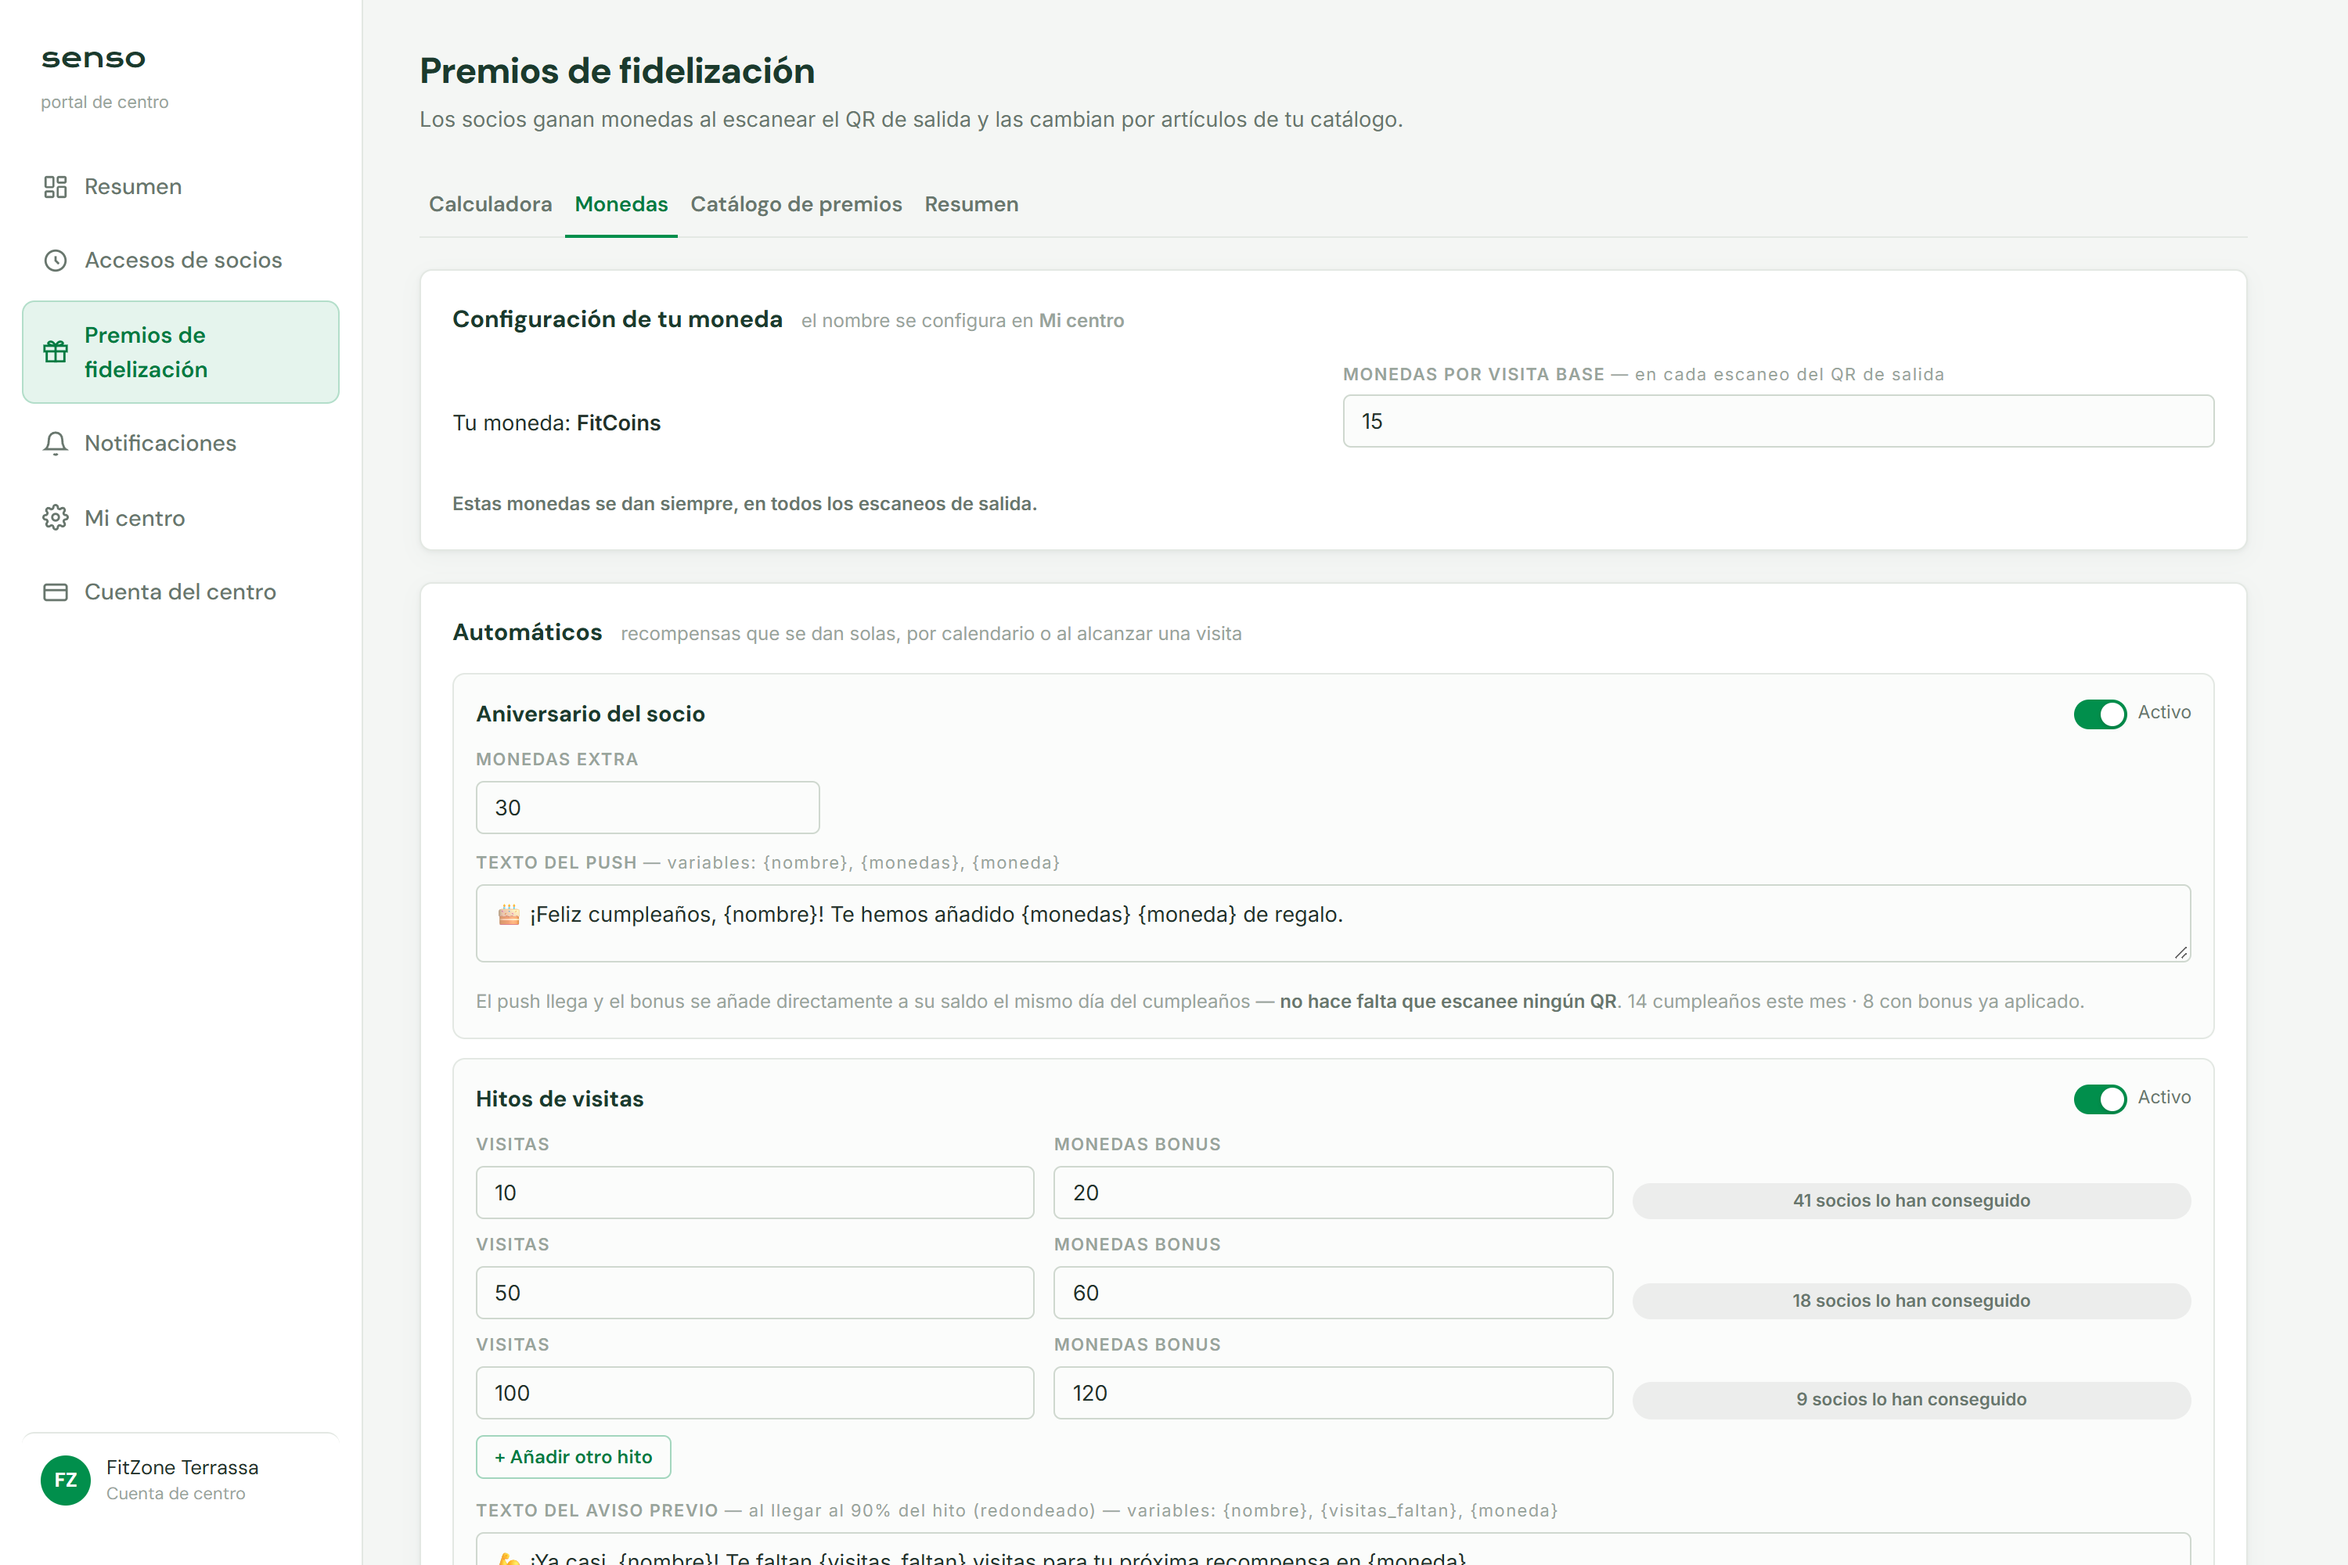Click the '9 socios lo han conseguido' badge
The image size is (2348, 1565).
(1910, 1399)
